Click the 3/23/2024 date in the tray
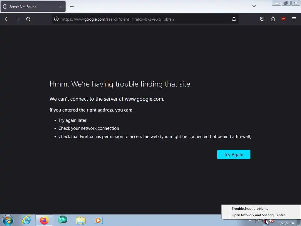The width and height of the screenshot is (301, 226). pos(286,223)
